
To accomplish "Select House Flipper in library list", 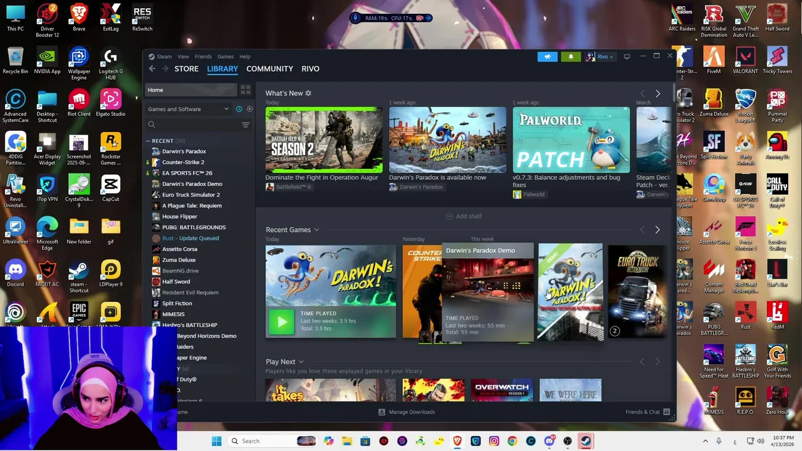I will point(179,217).
